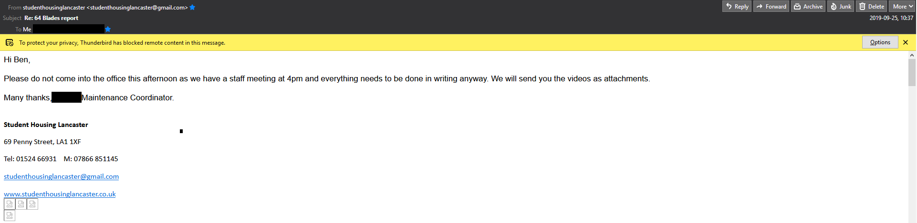Click the subject text Re: 64 Blades report
The width and height of the screenshot is (917, 223).
pos(52,18)
